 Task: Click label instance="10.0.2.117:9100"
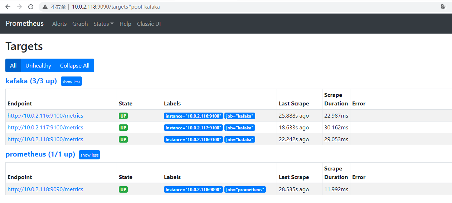(x=193, y=128)
